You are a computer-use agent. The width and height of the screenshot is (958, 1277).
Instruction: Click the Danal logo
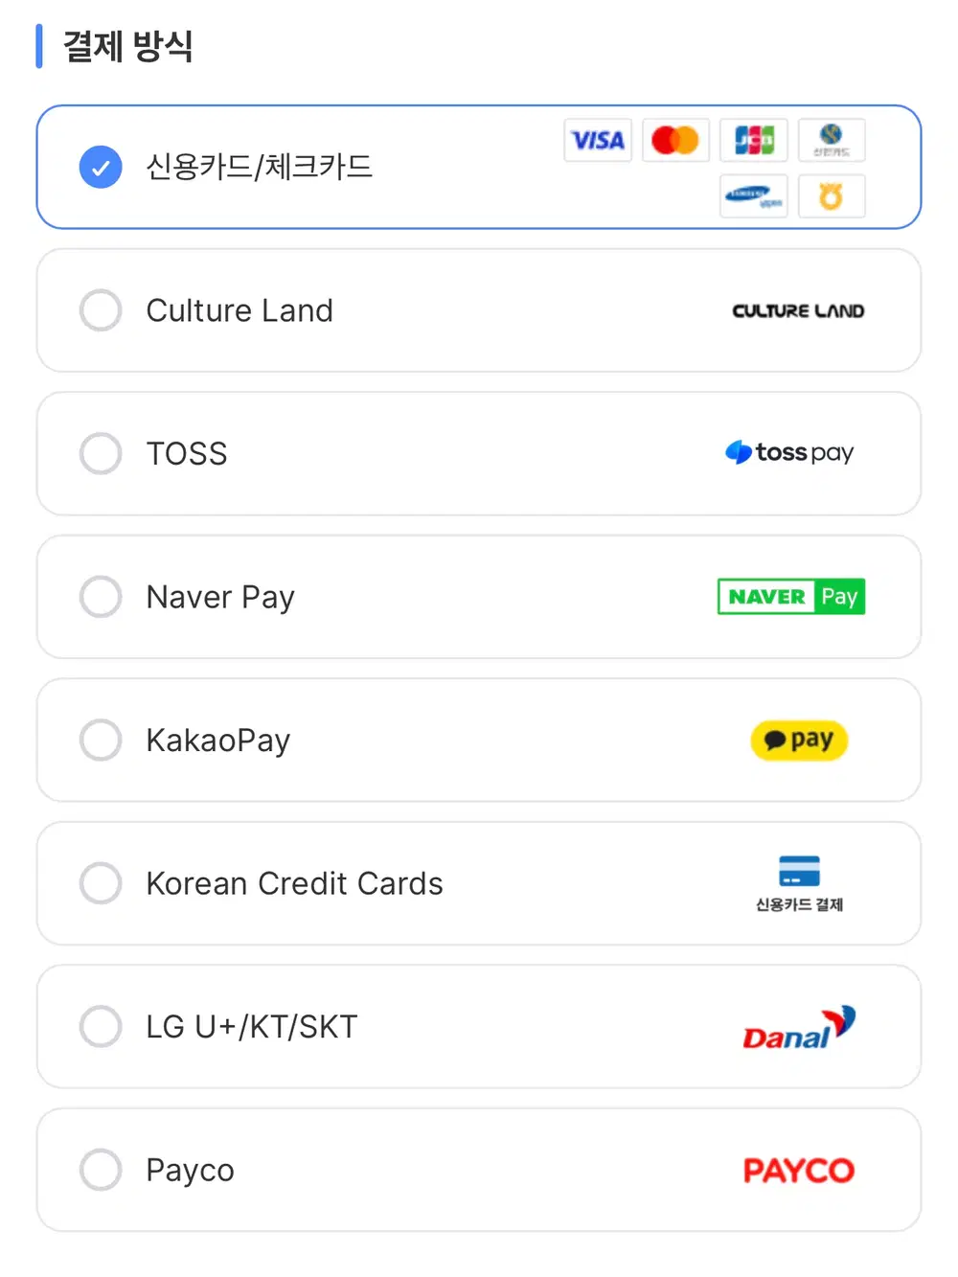pos(798,1029)
